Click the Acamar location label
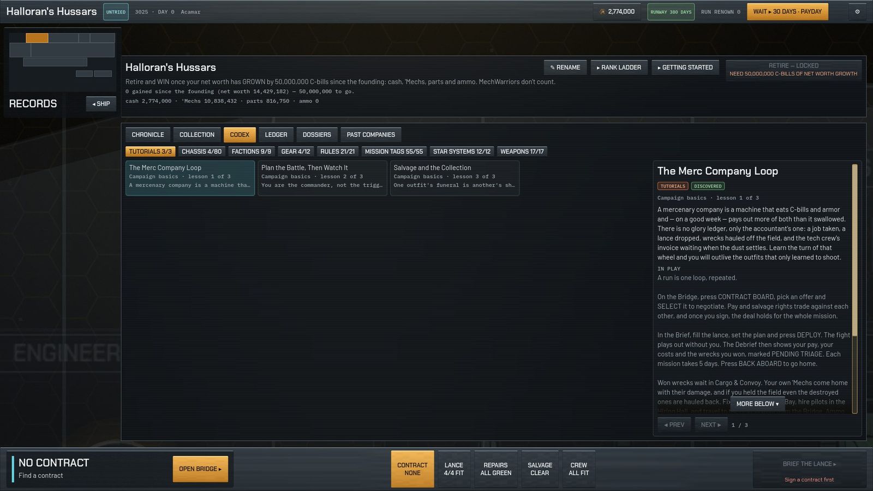Viewport: 873px width, 491px height. tap(190, 12)
